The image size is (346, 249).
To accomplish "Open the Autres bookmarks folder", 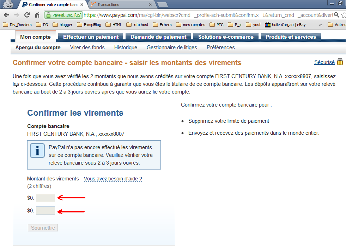I will (x=337, y=25).
